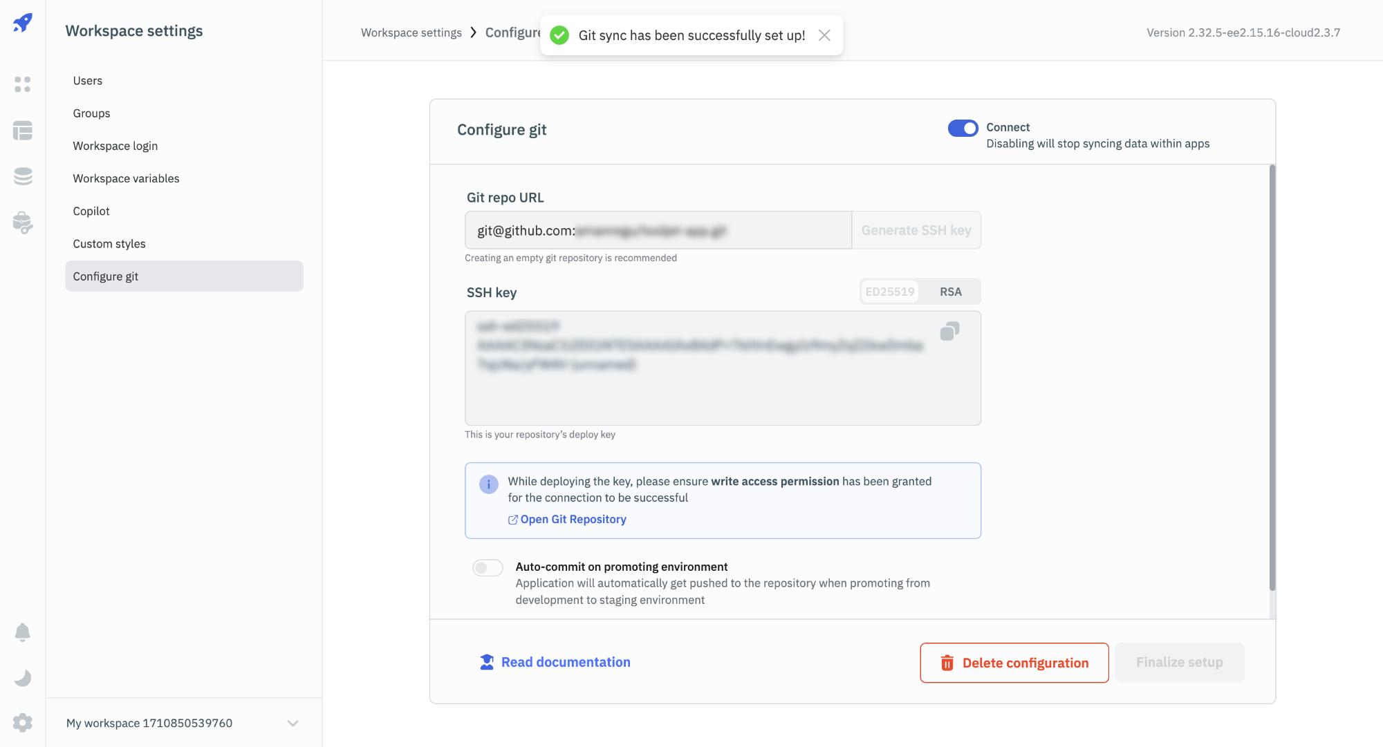Open the apps dashboard grid icon

23,84
